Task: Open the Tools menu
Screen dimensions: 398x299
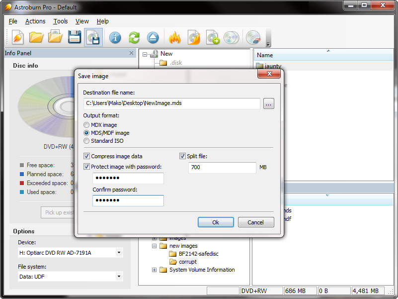Action: point(60,21)
